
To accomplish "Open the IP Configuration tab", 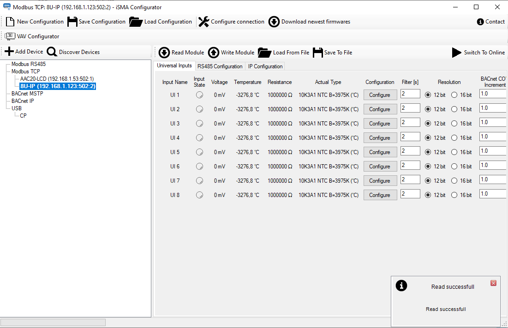I will click(x=265, y=66).
